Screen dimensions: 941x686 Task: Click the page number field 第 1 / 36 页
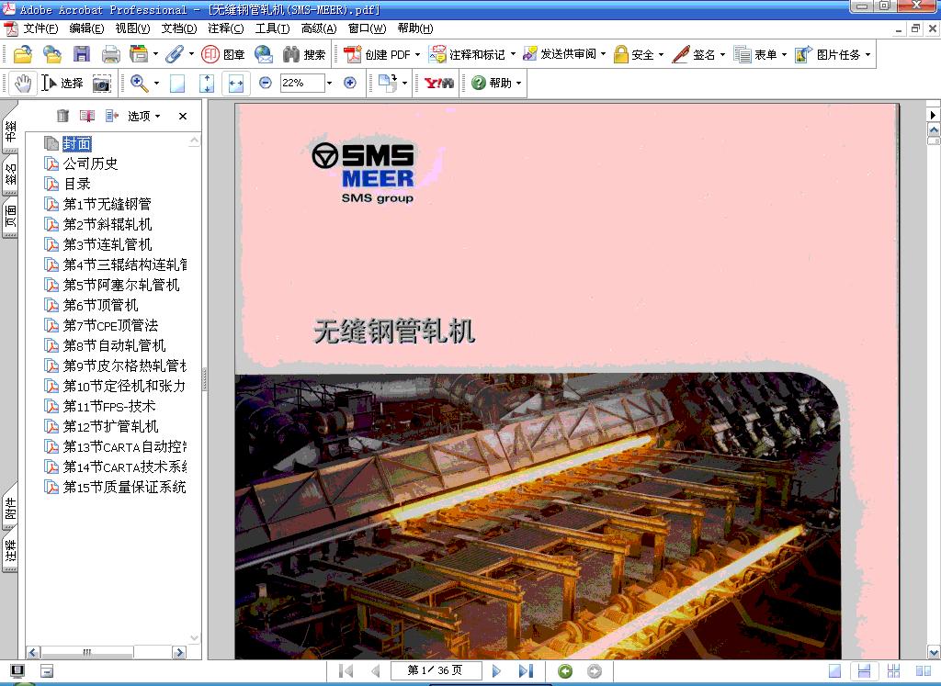click(x=435, y=670)
